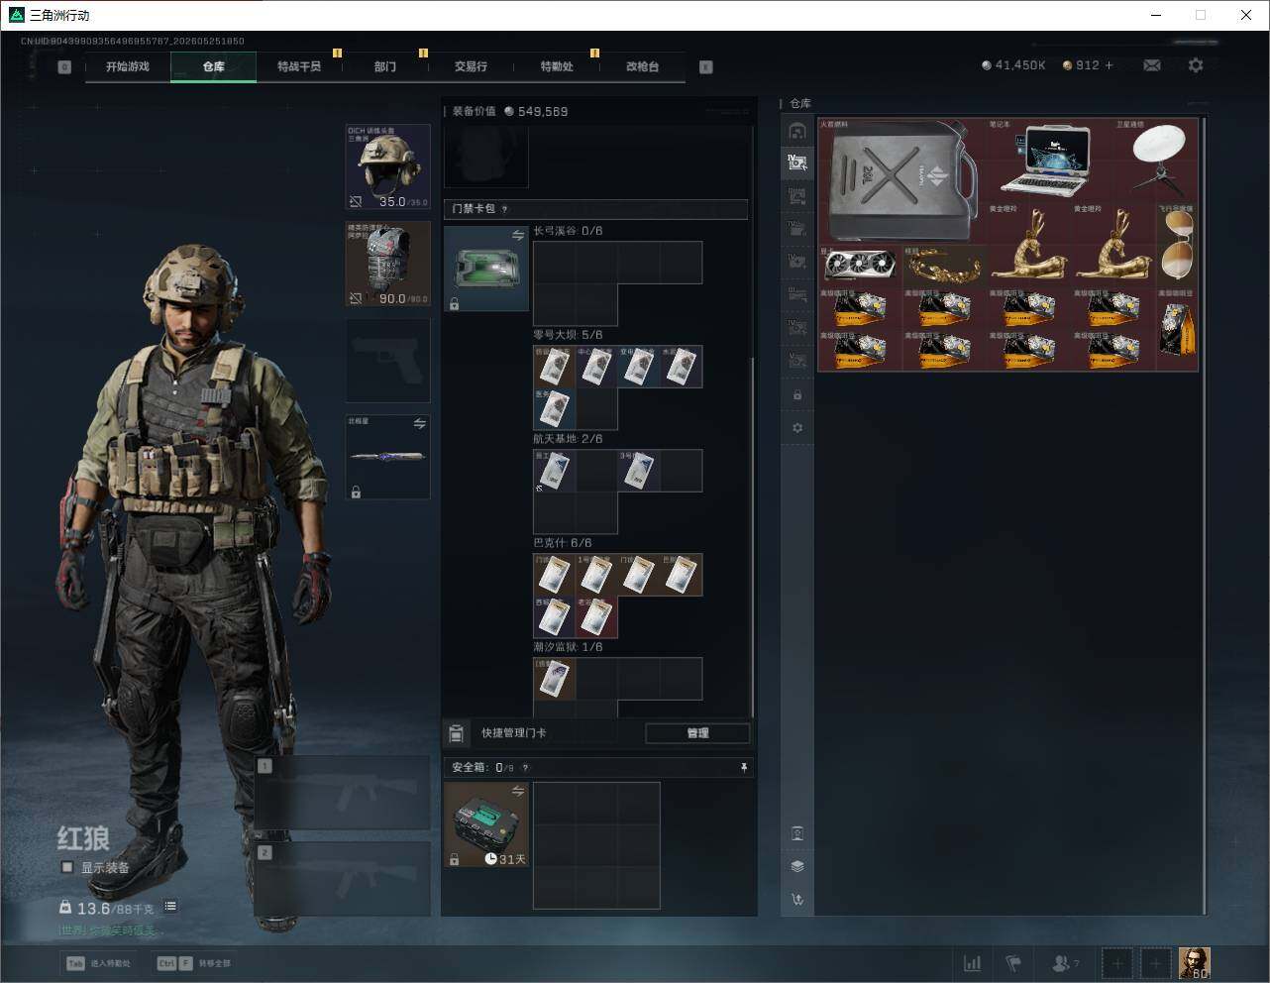The image size is (1270, 983).
Task: Select the tall standing coffee bean bag
Action: pyautogui.click(x=1178, y=329)
